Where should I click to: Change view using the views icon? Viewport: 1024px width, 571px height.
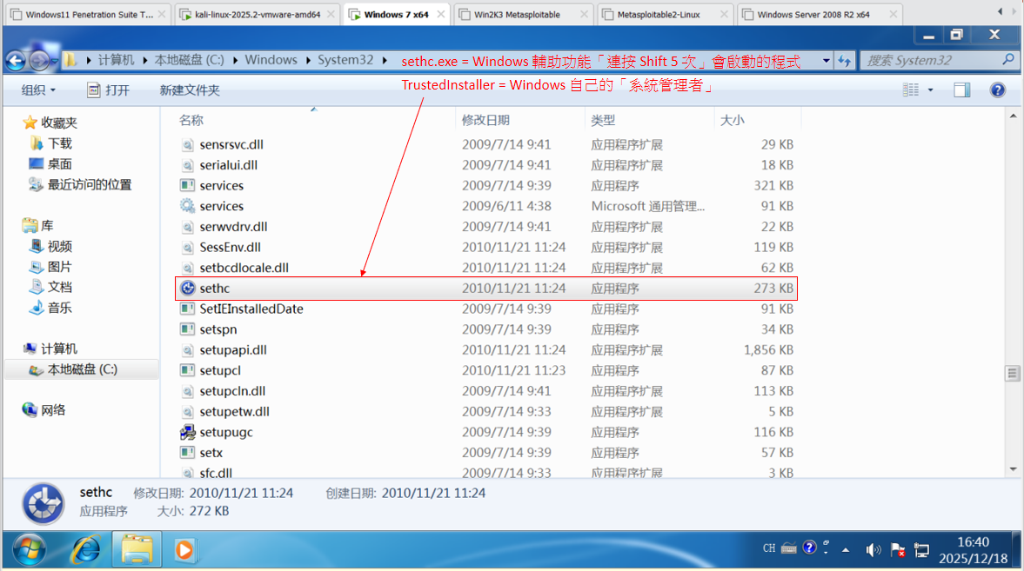(x=911, y=90)
